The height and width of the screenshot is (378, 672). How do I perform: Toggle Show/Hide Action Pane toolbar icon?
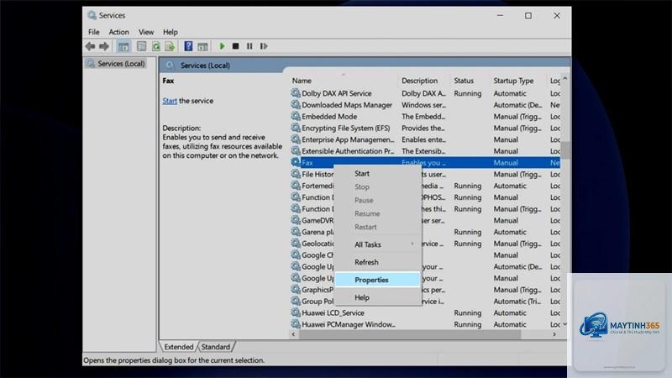coord(202,46)
